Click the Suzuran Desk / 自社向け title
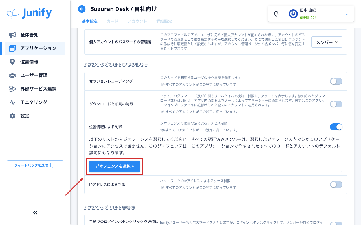The width and height of the screenshot is (361, 225). tap(124, 9)
